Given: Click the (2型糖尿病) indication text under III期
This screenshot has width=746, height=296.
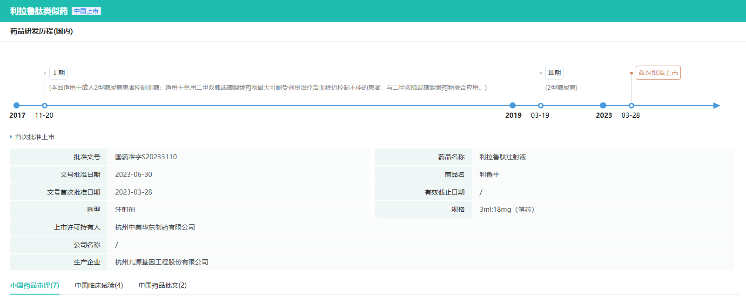Looking at the screenshot, I should pos(561,87).
